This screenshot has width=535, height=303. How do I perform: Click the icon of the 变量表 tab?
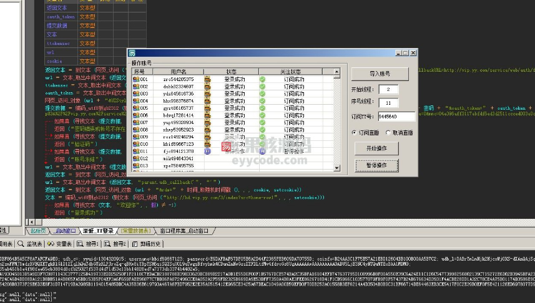click(51, 244)
